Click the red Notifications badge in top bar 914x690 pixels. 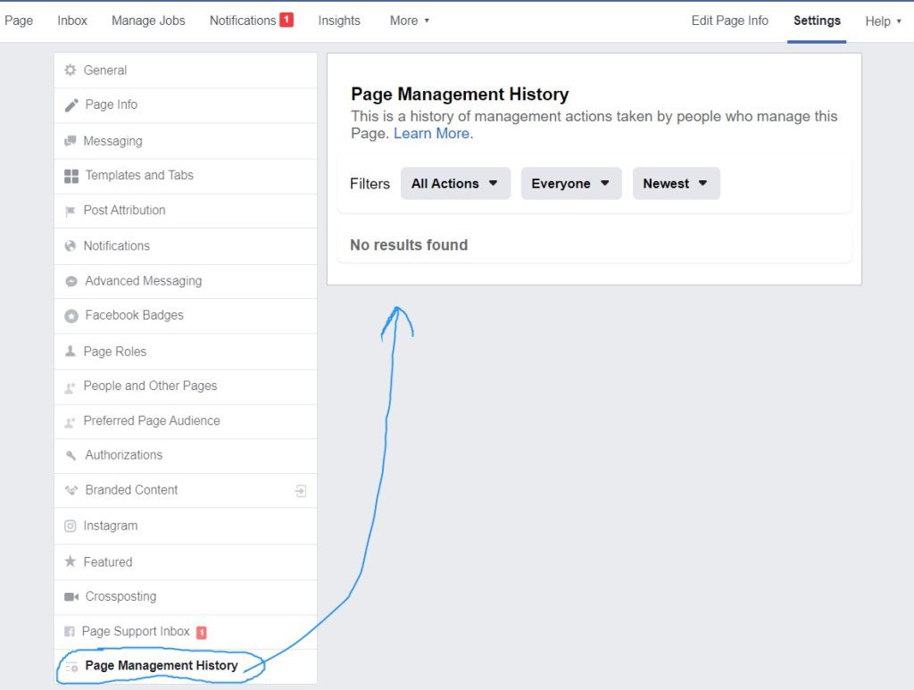287,20
